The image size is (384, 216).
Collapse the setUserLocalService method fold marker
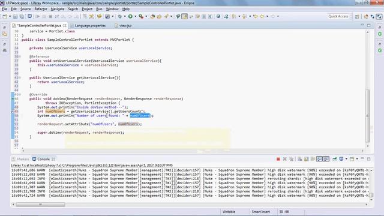pyautogui.click(x=20, y=56)
